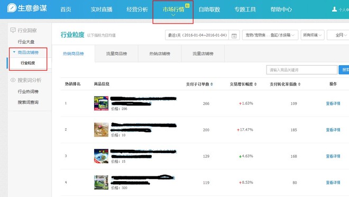Open 经营分析 in top navigation
The height and width of the screenshot is (197, 349).
[137, 10]
